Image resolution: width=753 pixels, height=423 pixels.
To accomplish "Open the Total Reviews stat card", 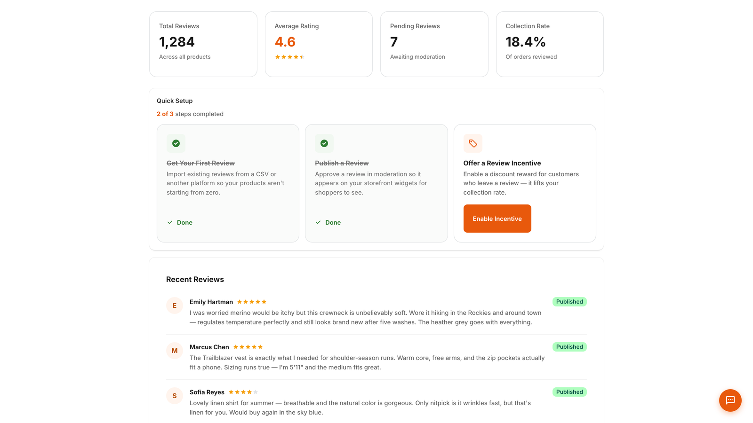I will tap(203, 44).
